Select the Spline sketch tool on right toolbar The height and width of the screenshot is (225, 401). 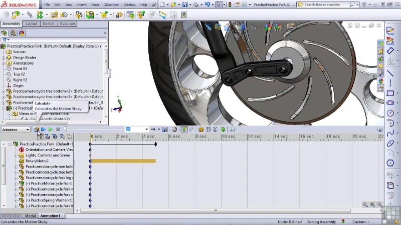click(390, 133)
